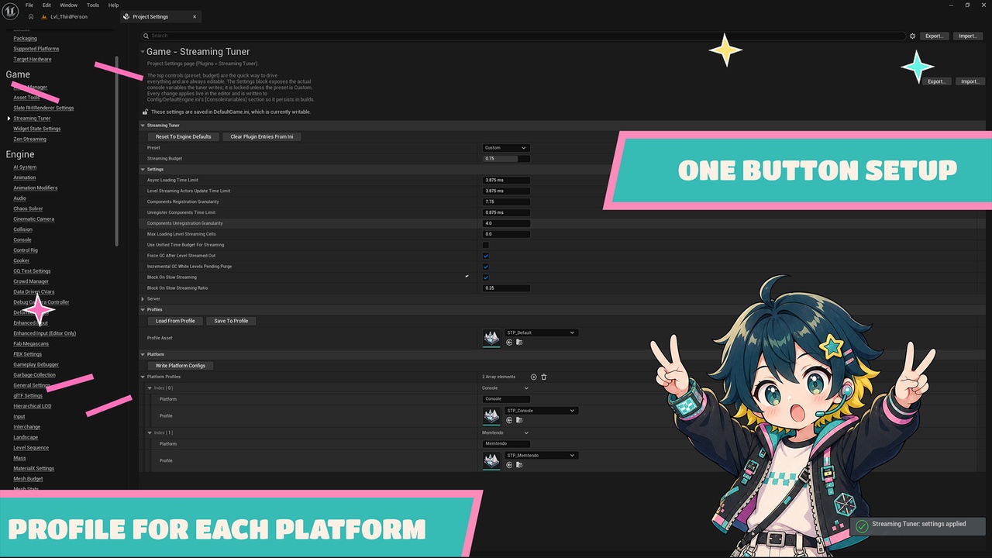Collapse the Profiles section
The image size is (992, 558).
[143, 309]
